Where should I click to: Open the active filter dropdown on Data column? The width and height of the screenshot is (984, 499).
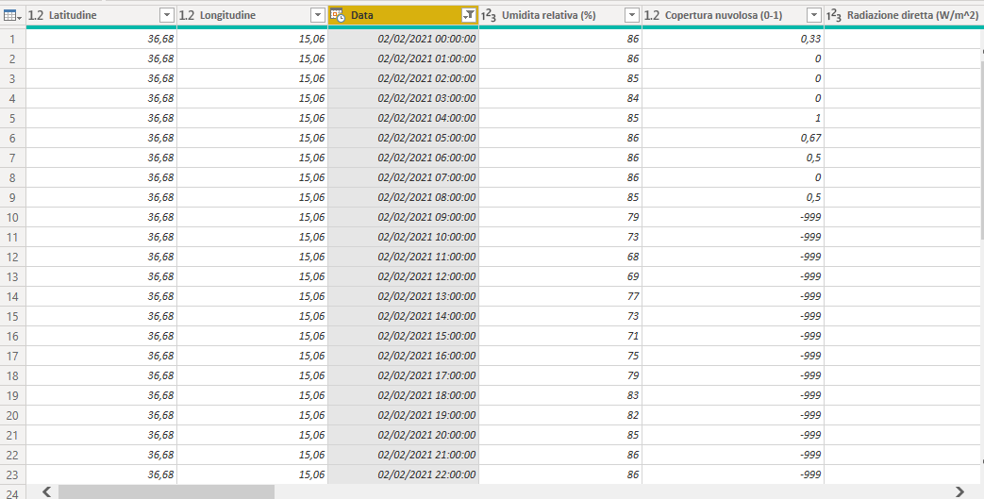tap(469, 15)
